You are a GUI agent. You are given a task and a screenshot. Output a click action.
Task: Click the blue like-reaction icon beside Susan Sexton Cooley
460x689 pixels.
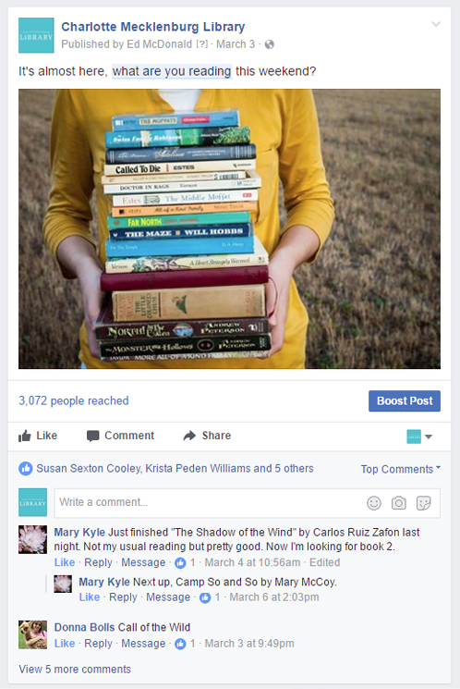[x=26, y=468]
